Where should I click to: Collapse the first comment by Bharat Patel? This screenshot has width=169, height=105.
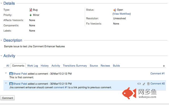(x=6, y=73)
